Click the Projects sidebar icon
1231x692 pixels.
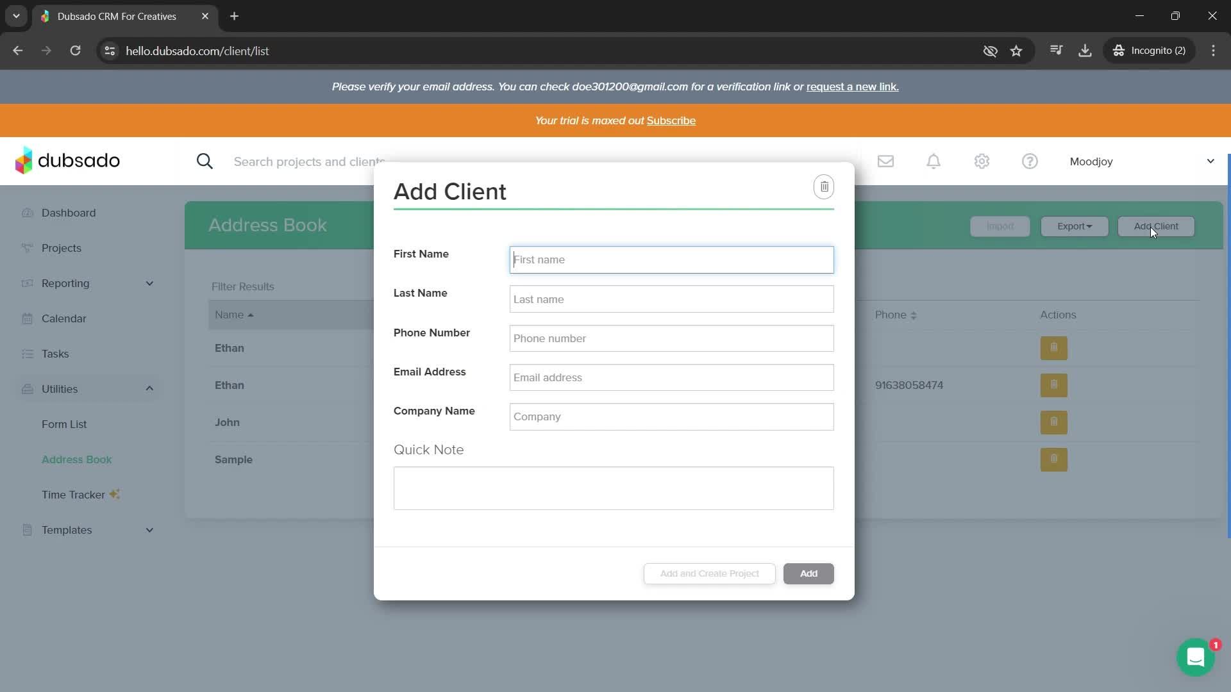click(27, 248)
